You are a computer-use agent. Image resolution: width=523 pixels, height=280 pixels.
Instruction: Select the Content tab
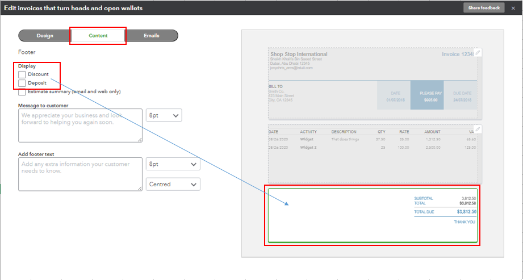[x=98, y=36]
